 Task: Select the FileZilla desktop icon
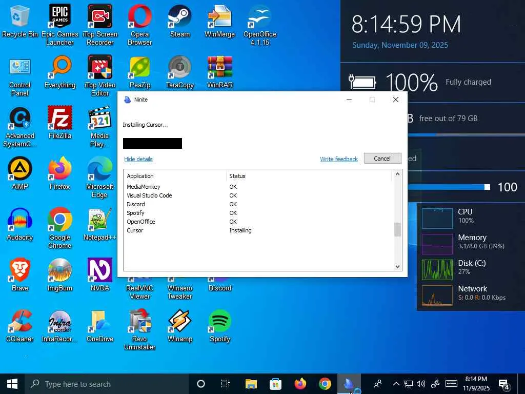60,123
